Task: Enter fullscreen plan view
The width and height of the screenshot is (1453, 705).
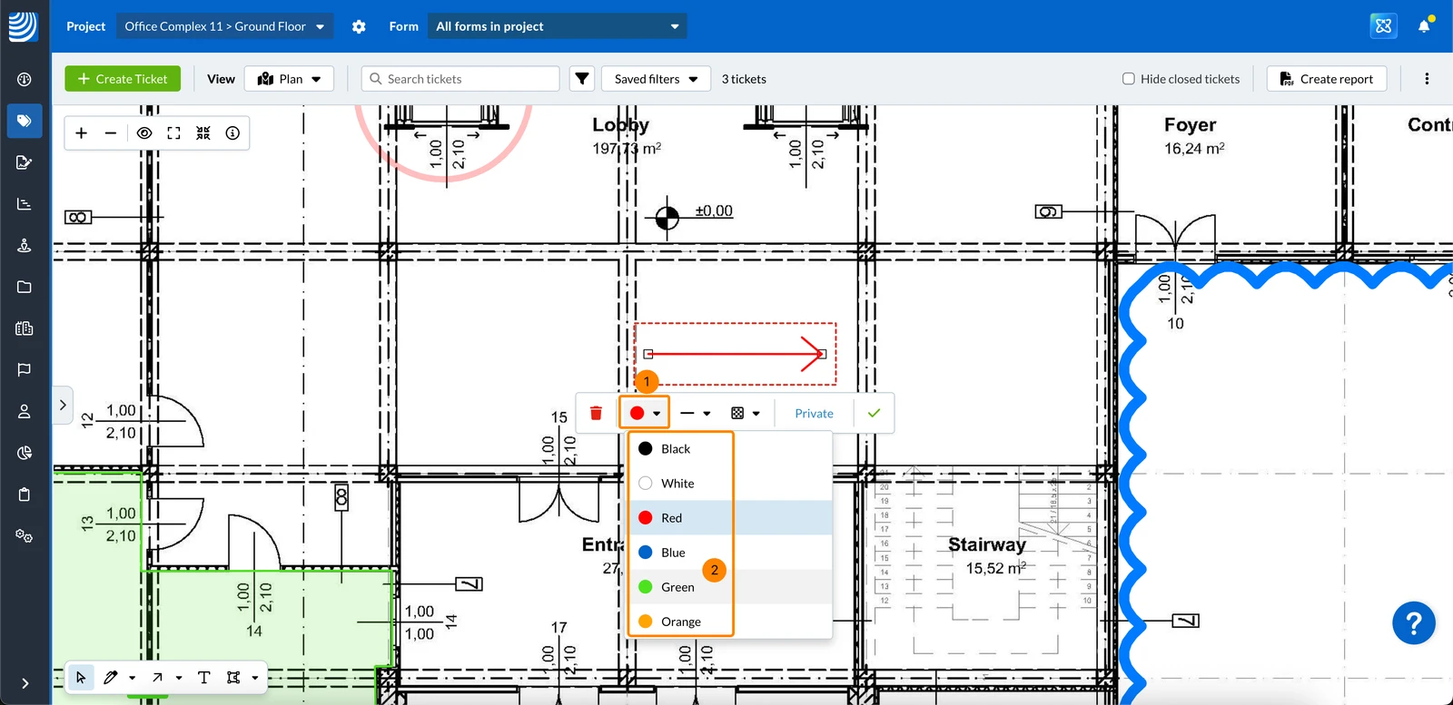Action: 173,133
